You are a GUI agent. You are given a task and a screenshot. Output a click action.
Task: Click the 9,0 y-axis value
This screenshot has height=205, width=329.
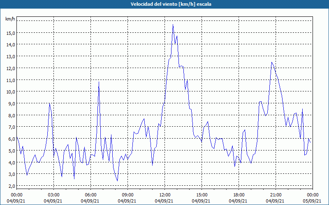click(12, 104)
